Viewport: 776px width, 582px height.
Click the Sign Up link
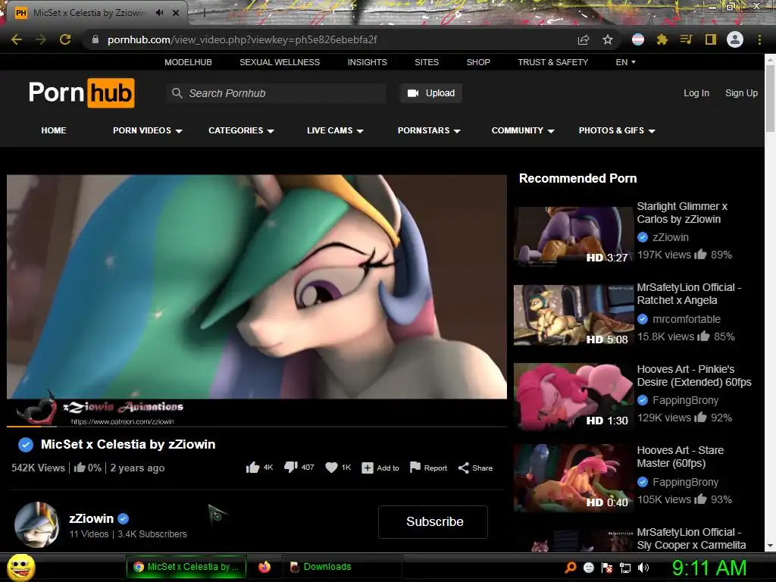point(741,93)
